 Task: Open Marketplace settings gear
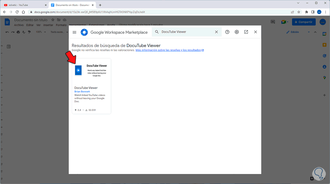tap(237, 32)
